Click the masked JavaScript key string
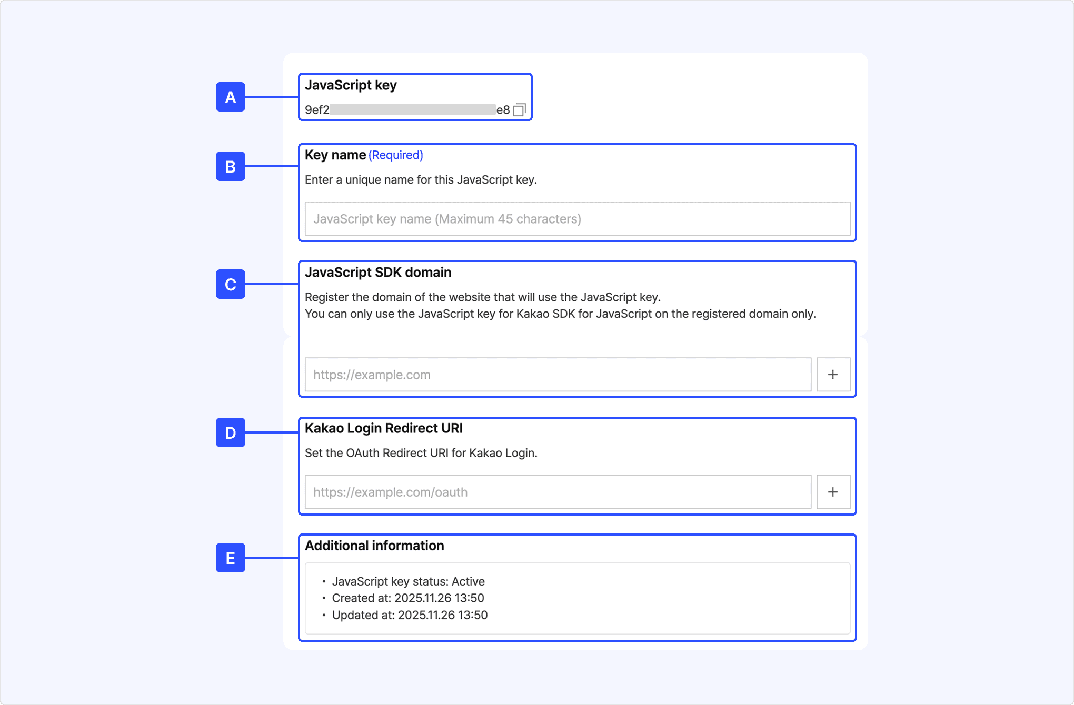The image size is (1074, 705). click(407, 110)
